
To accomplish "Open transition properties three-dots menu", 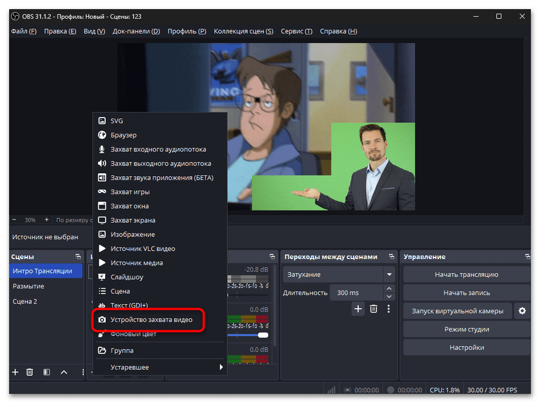I will point(389,309).
